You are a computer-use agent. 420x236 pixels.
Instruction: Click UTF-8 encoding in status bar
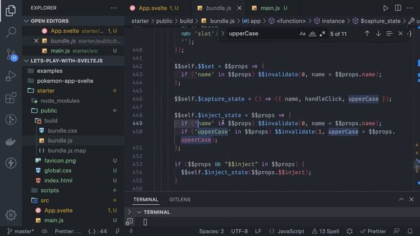(239, 231)
